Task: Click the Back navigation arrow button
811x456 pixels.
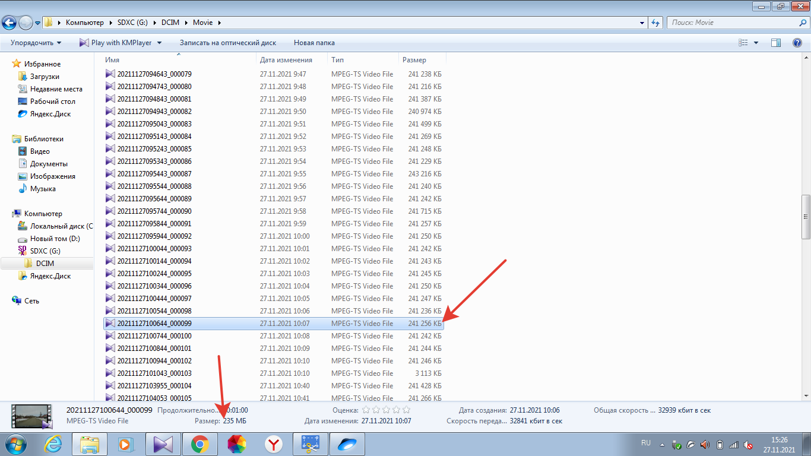Action: (x=9, y=23)
